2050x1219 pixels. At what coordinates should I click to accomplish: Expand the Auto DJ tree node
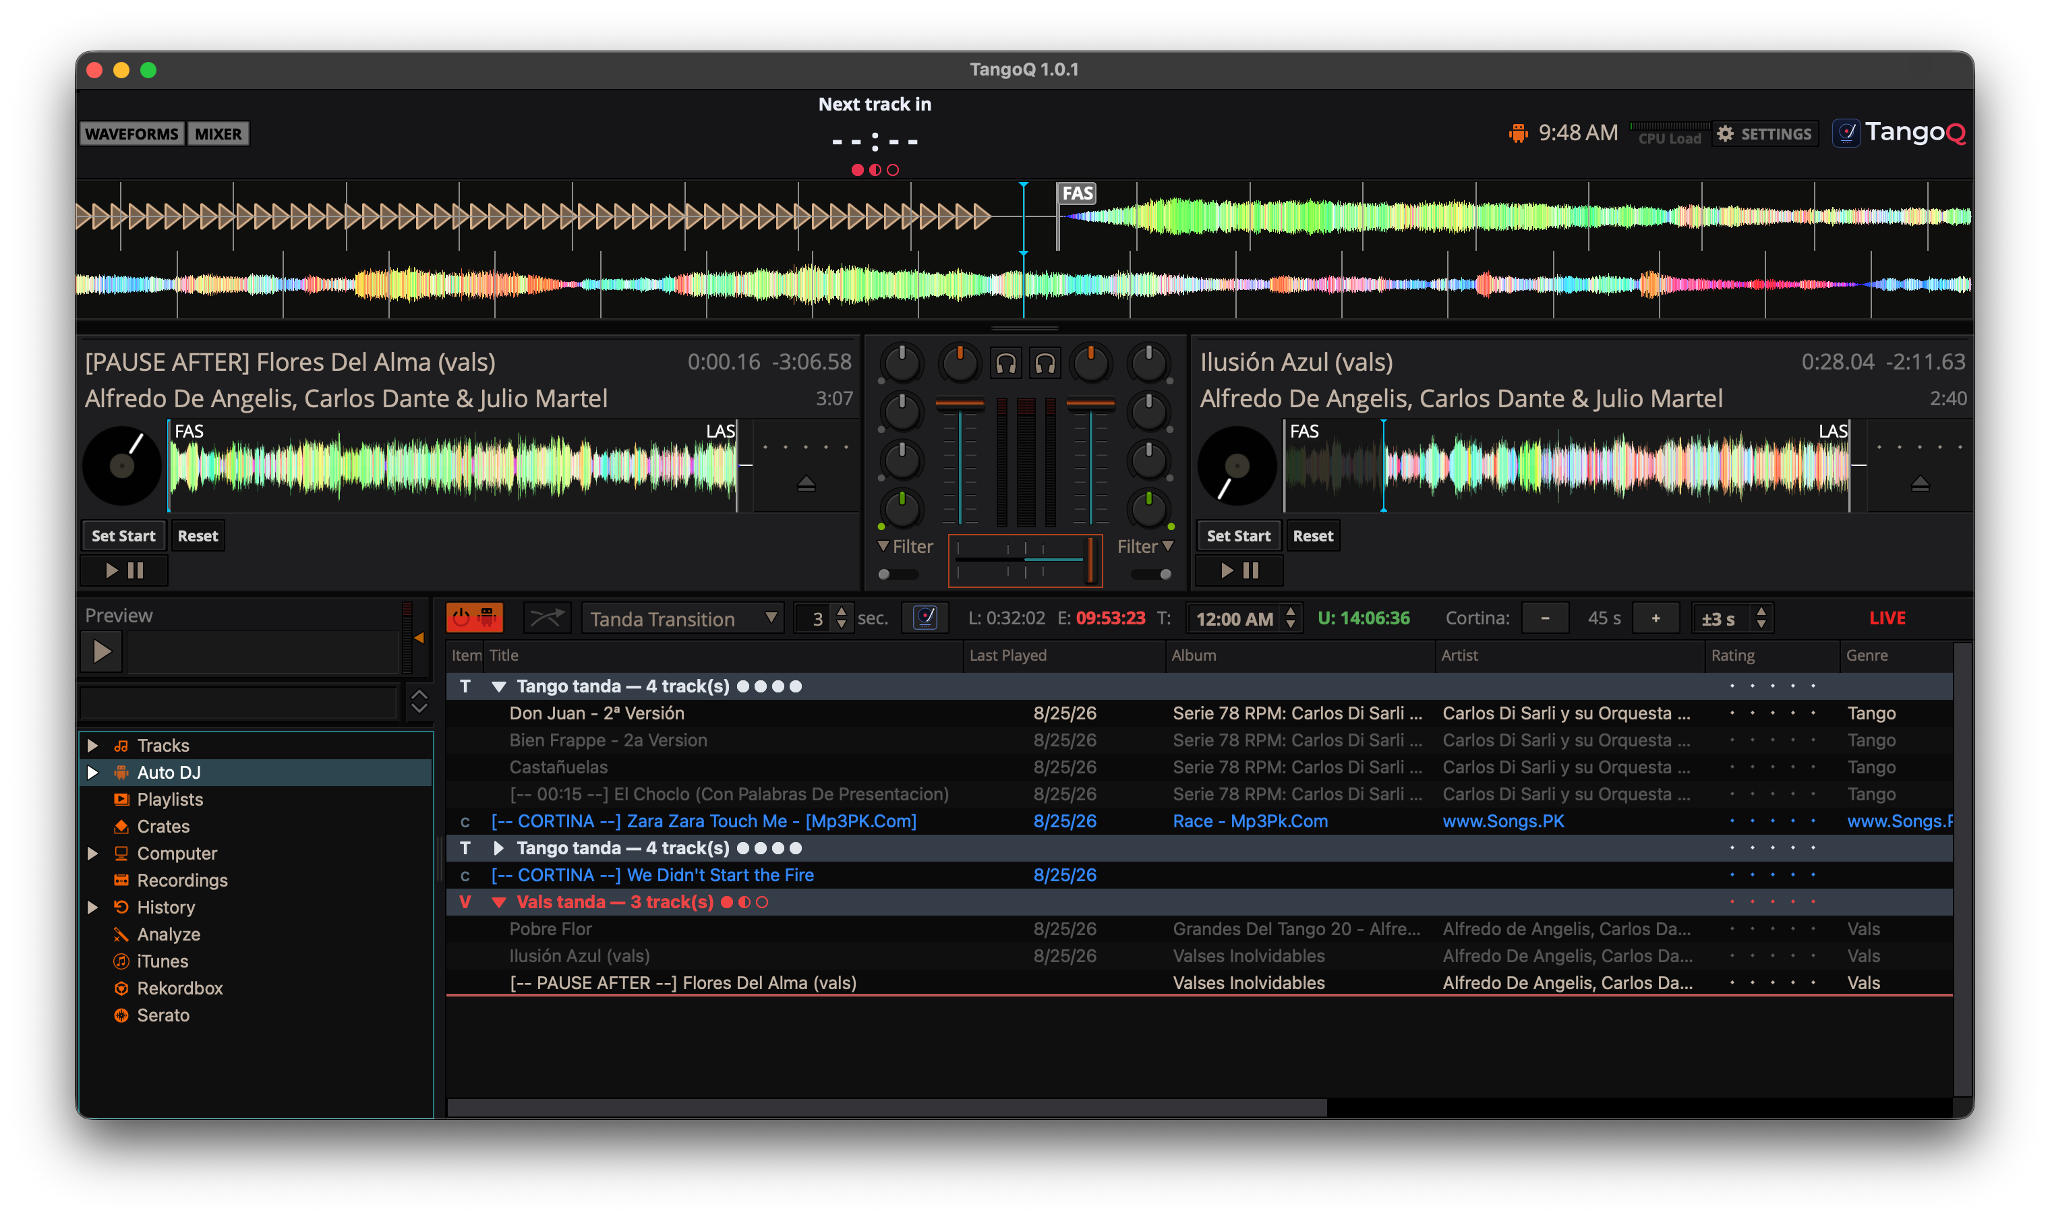pyautogui.click(x=93, y=772)
